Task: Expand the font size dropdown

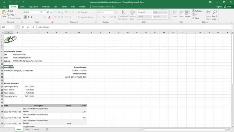Action: (45, 12)
